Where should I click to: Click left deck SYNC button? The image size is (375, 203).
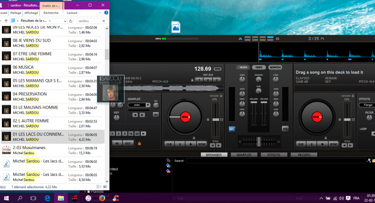202,144
